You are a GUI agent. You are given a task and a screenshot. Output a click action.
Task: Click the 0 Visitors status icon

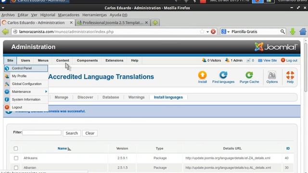click(204, 60)
